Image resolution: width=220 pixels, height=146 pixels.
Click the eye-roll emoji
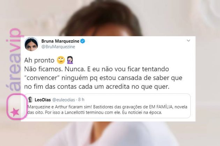point(61,60)
